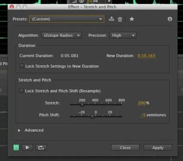
Task: Close the dialog with red window button
Action: tap(12, 7)
